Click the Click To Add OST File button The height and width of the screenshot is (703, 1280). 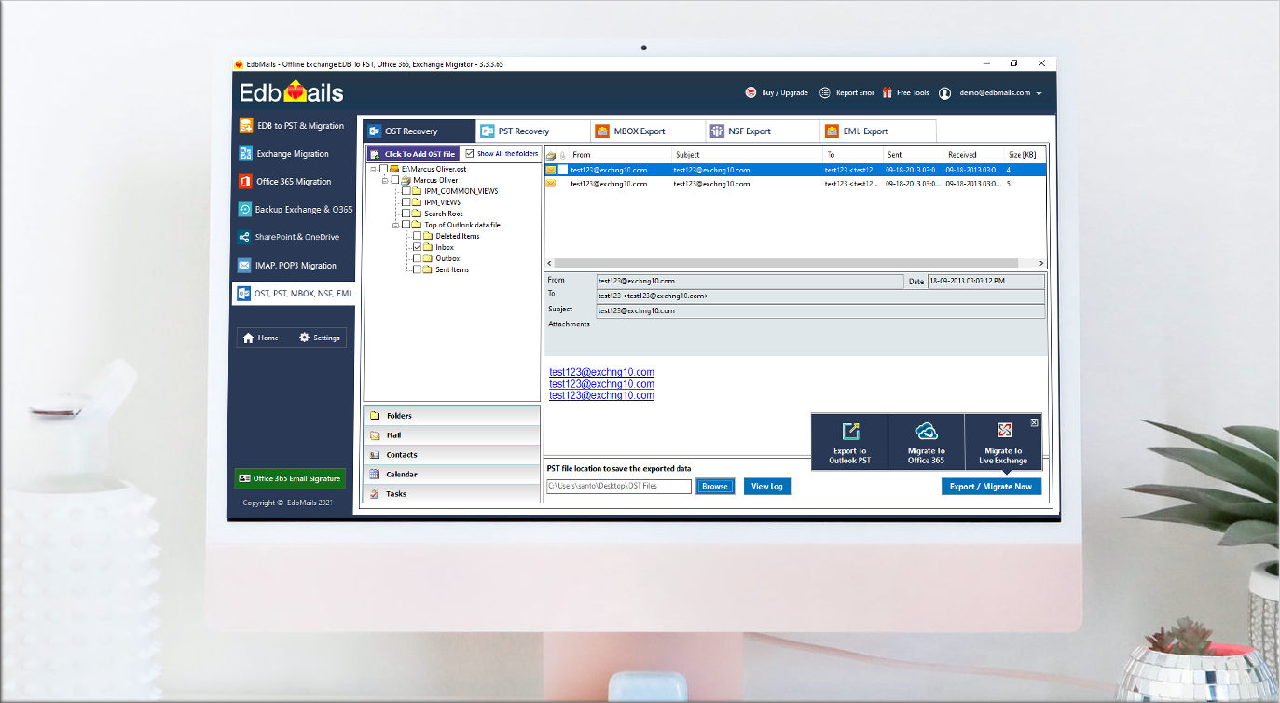413,154
